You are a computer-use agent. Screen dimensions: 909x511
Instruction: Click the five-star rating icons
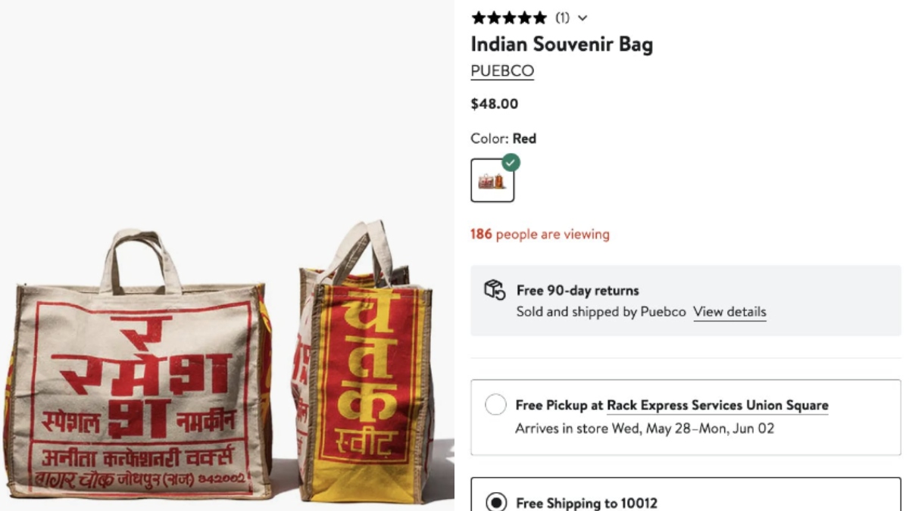[508, 17]
